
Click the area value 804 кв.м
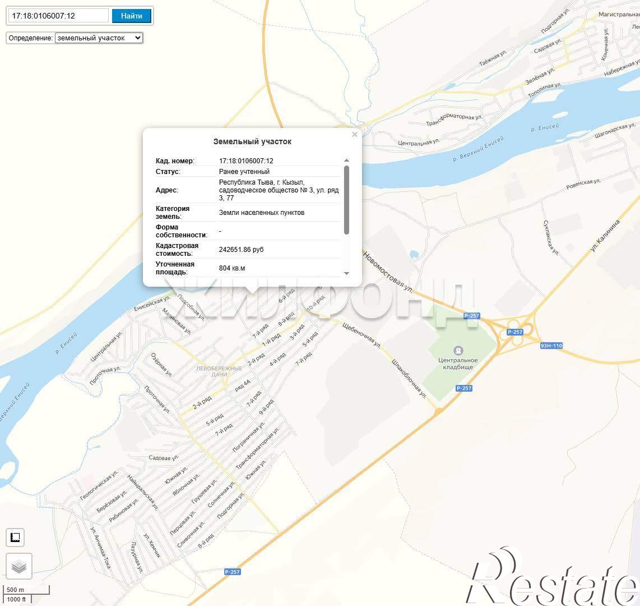point(232,268)
